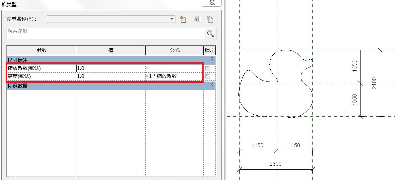Click the Rename Type icon

pyautogui.click(x=197, y=19)
